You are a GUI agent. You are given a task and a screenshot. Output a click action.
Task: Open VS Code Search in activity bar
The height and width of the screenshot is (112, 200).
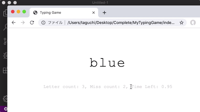[x=5, y=27]
